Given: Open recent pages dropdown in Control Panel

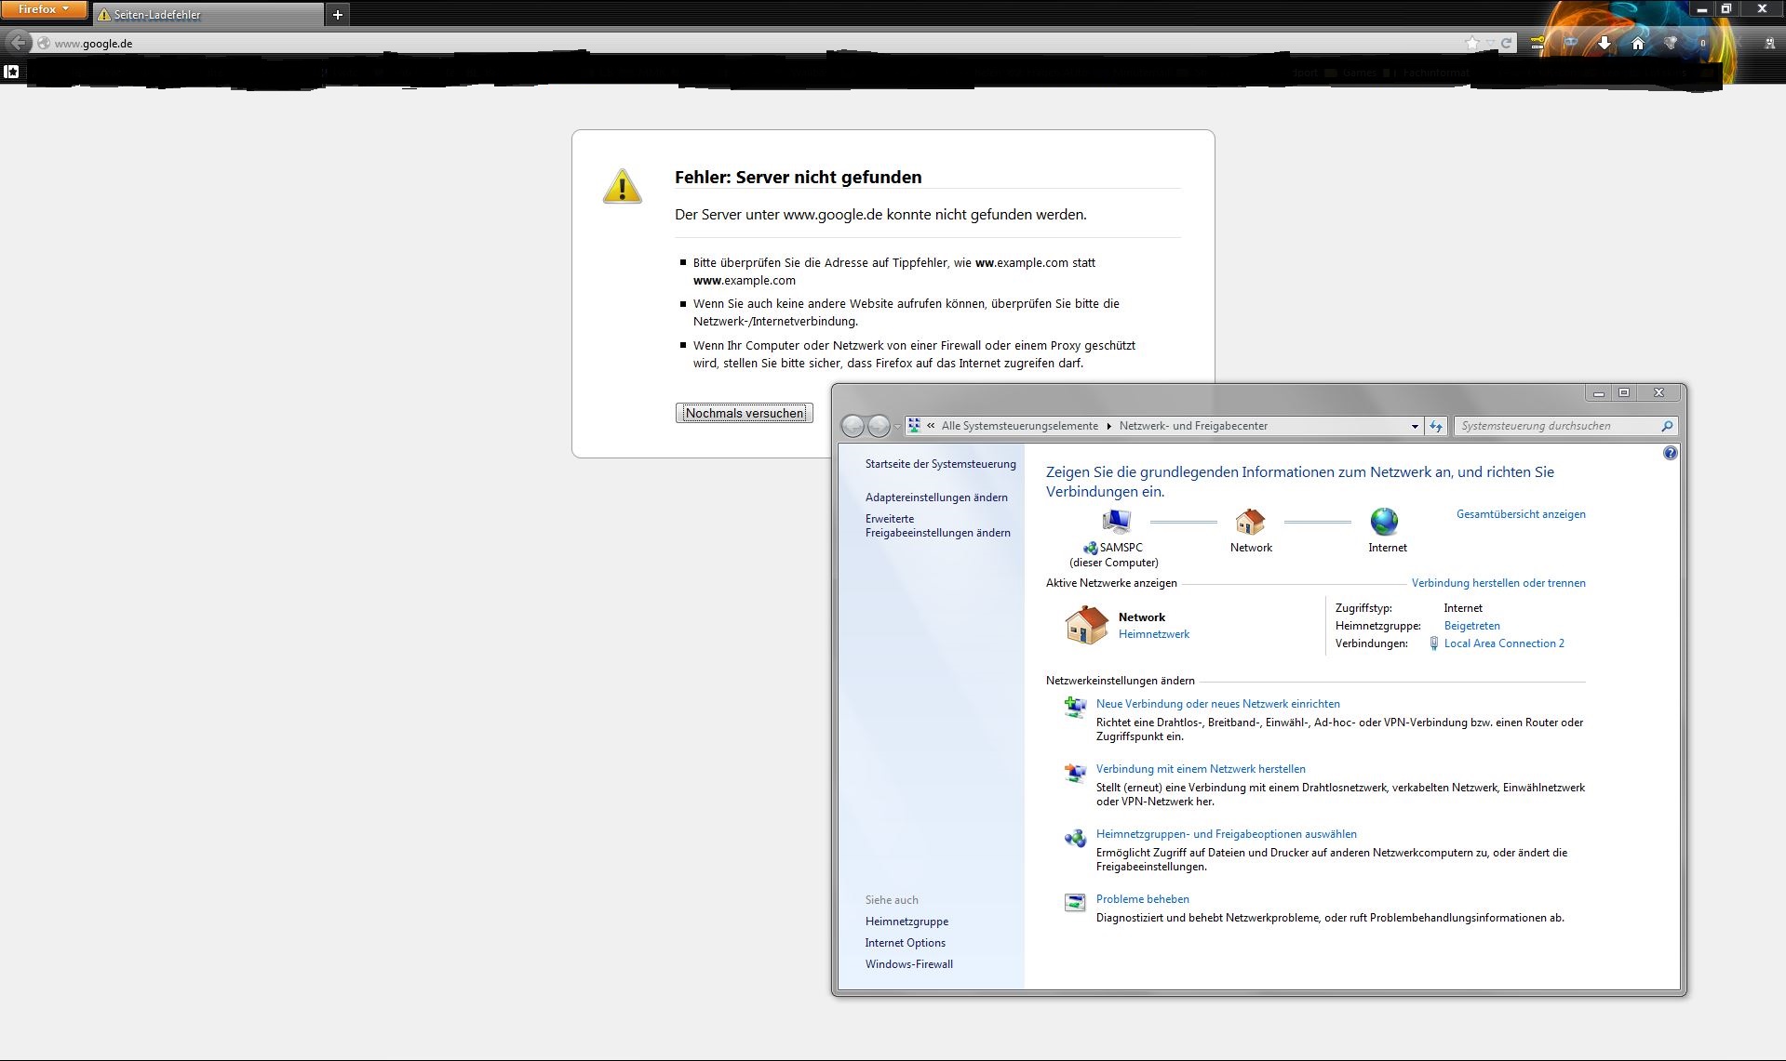Looking at the screenshot, I should [x=898, y=427].
